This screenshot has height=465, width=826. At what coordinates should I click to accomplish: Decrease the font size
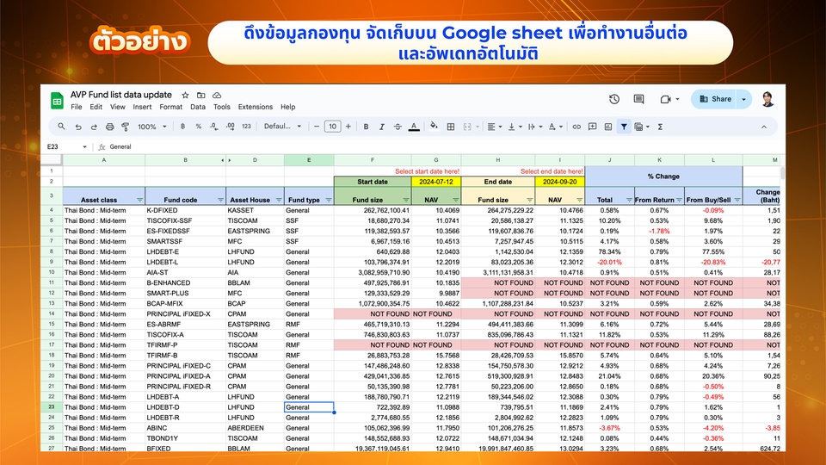point(317,127)
